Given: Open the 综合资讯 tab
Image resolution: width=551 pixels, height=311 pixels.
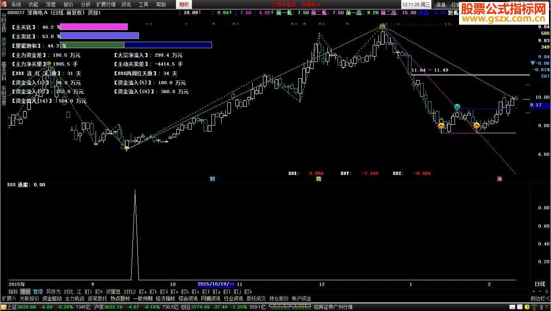Looking at the screenshot, I should 188,298.
